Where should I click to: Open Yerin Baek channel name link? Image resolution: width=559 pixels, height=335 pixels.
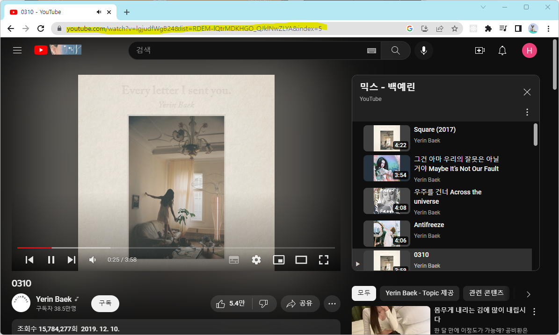[54, 299]
